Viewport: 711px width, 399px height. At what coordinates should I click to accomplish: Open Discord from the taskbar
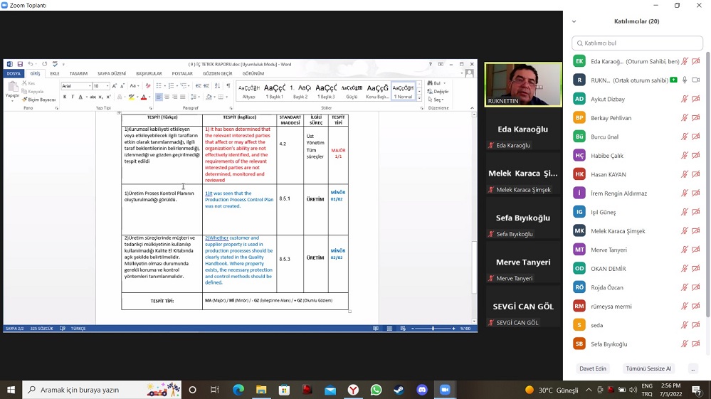click(422, 390)
